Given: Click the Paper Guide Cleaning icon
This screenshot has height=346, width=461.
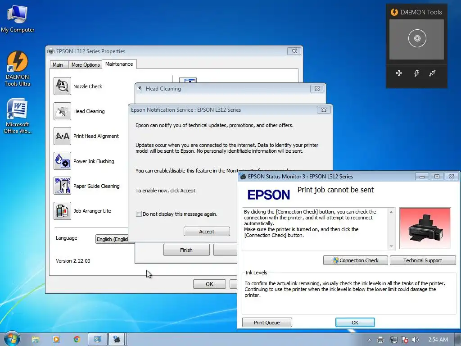Looking at the screenshot, I should pyautogui.click(x=62, y=186).
